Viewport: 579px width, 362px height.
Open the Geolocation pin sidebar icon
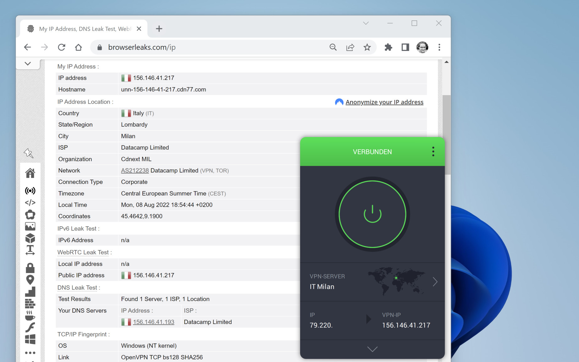30,280
